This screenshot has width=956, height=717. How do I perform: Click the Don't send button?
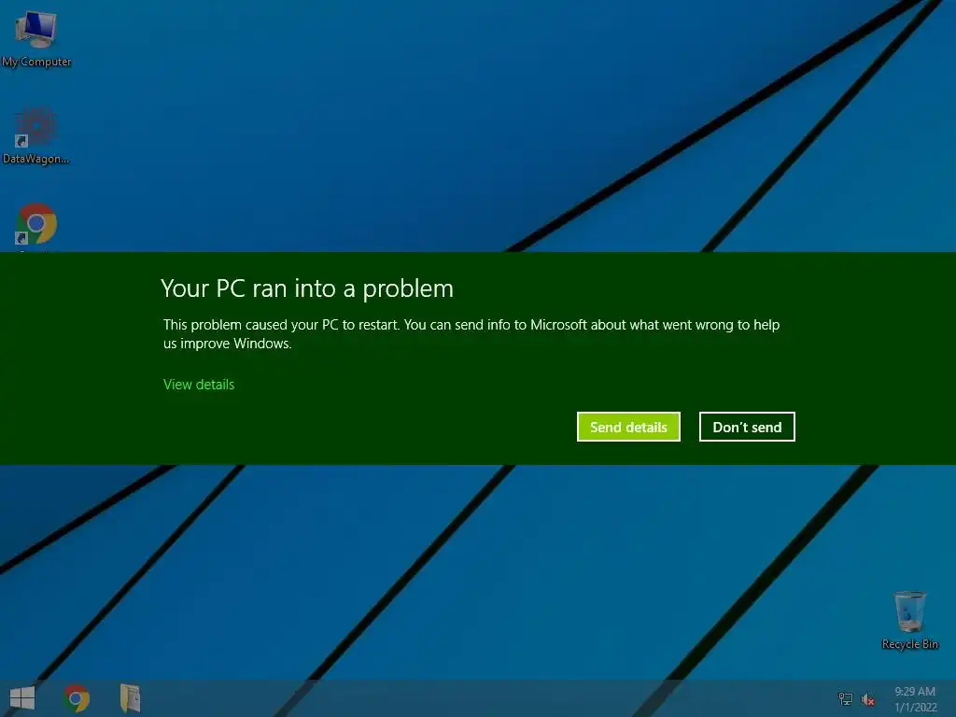[x=747, y=427]
